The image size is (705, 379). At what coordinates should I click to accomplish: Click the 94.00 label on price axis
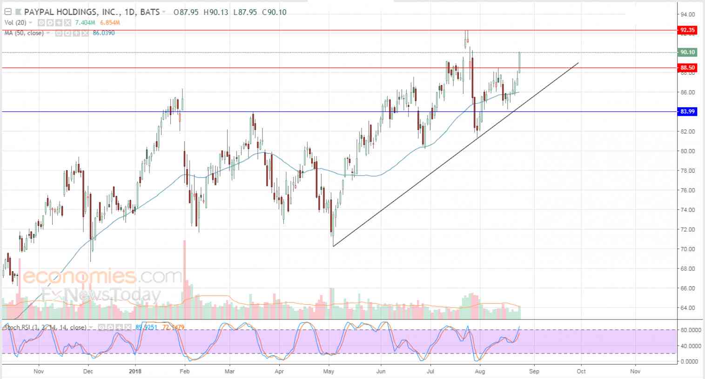tap(687, 15)
